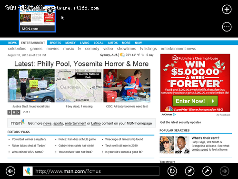Open the tv subsection link
The image size is (238, 179).
point(79,49)
